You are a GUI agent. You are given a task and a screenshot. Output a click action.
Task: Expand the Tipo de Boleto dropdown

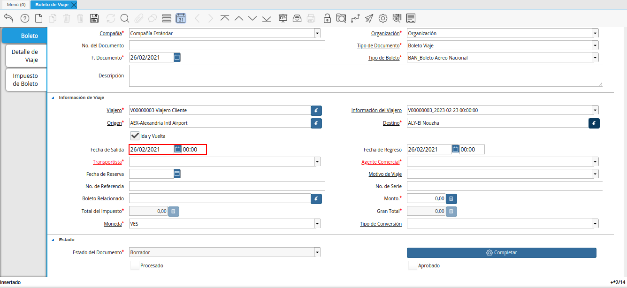click(595, 58)
